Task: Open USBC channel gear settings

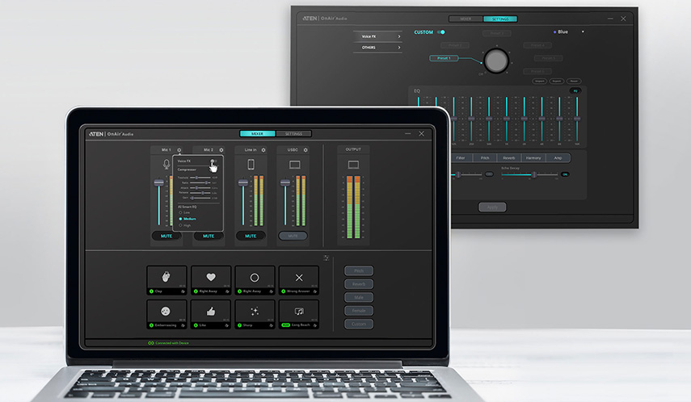Action: [305, 150]
